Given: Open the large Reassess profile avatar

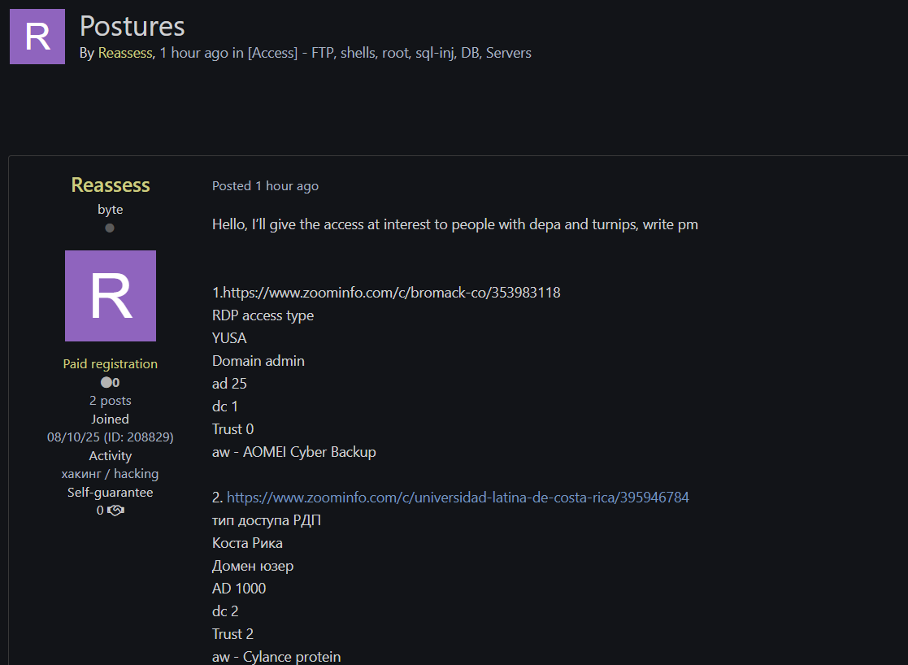Looking at the screenshot, I should pyautogui.click(x=111, y=296).
